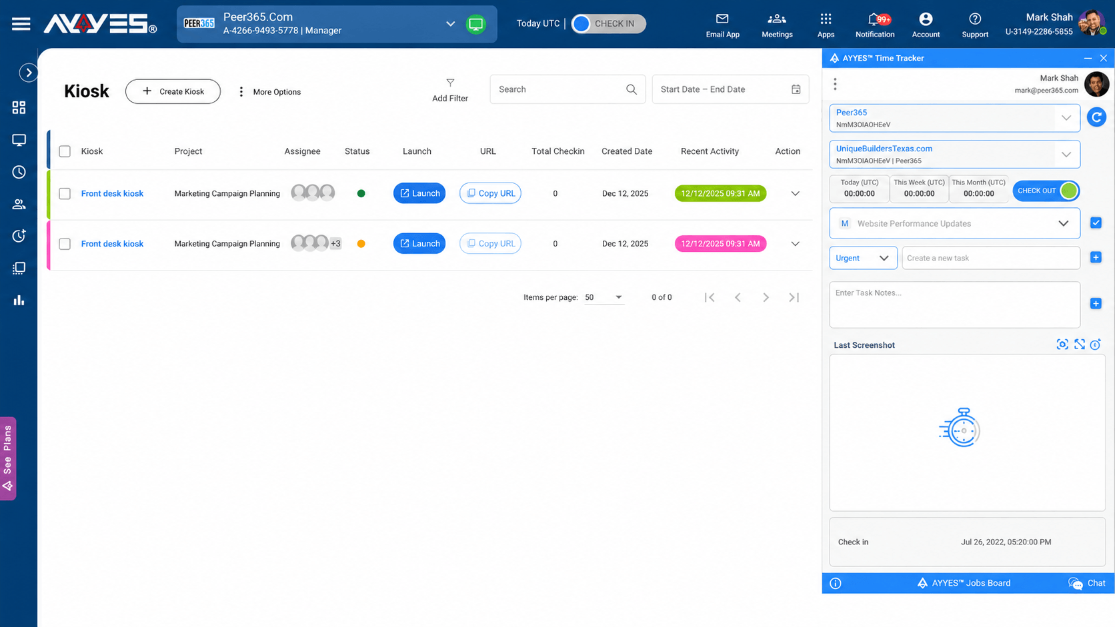This screenshot has width=1115, height=627.
Task: Open the clock-plus icon in left sidebar
Action: click(x=19, y=236)
